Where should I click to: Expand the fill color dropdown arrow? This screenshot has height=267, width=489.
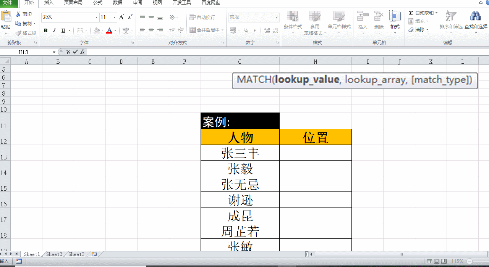102,31
